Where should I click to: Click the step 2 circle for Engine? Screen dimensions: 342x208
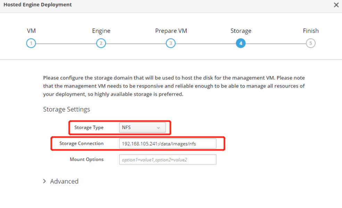coord(101,43)
